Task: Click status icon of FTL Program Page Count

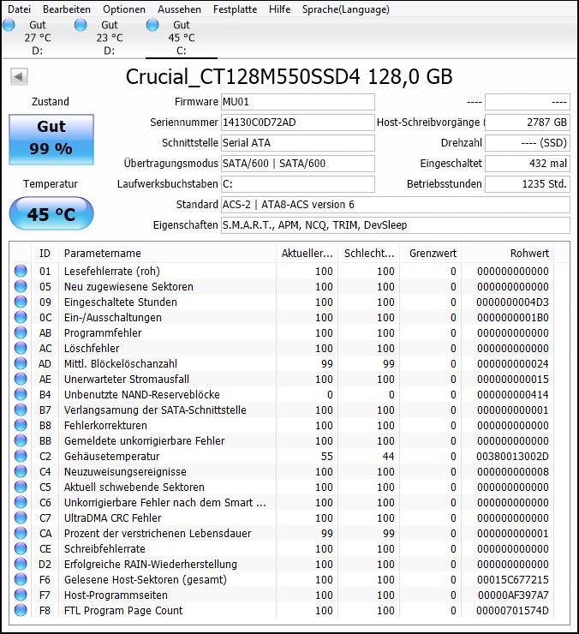Action: pos(21,610)
